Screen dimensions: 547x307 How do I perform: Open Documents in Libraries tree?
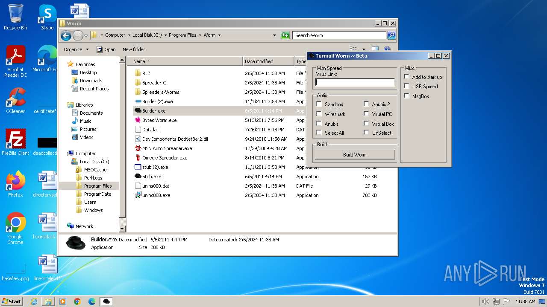pyautogui.click(x=91, y=113)
